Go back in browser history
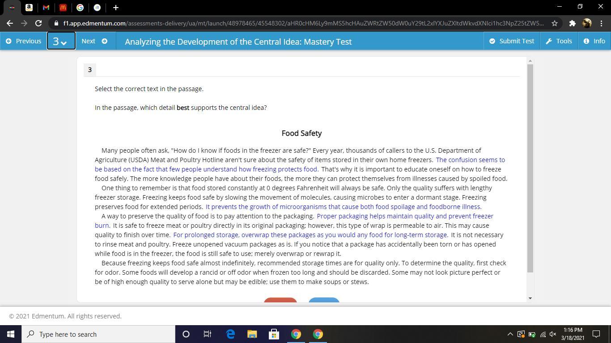 (x=10, y=23)
